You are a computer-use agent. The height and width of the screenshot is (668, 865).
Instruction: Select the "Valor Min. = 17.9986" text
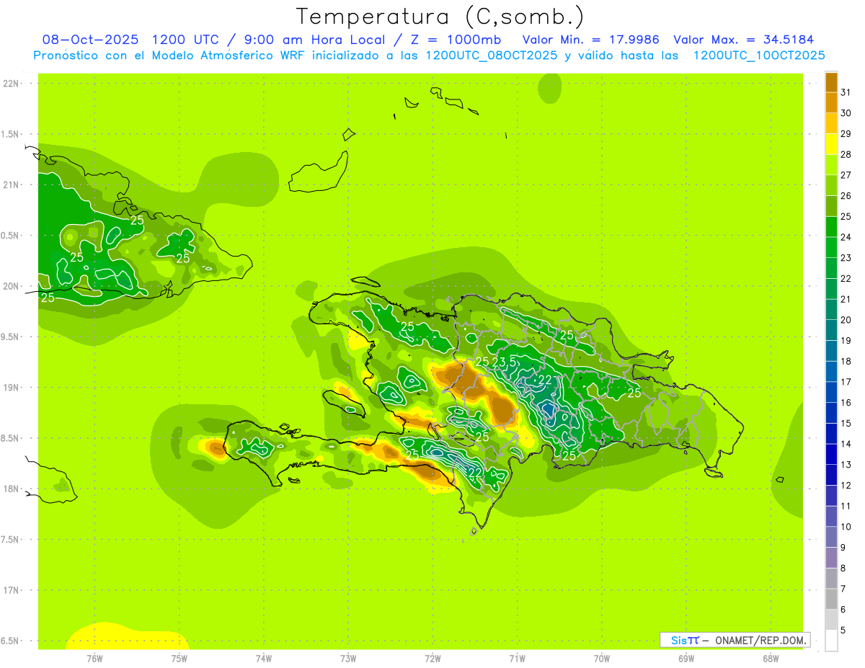(x=590, y=40)
